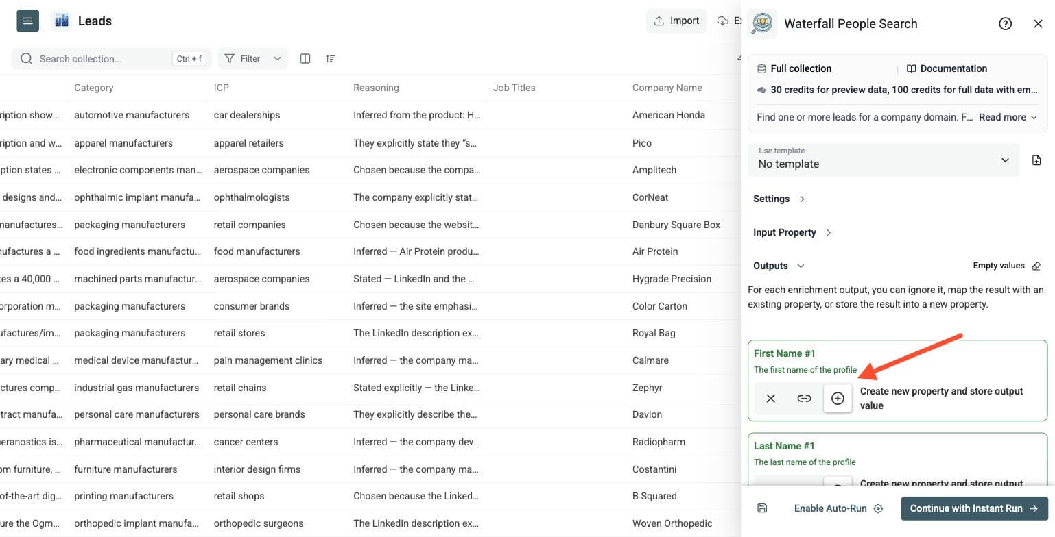Click the Leads collection chart icon
Viewport: 1055px width, 537px height.
coord(62,21)
